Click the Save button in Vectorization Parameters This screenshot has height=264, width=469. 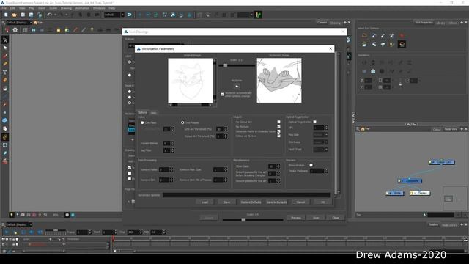coord(226,202)
